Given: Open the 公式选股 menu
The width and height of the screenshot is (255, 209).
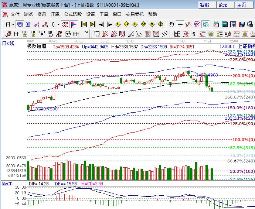Looking at the screenshot, I should [73, 14].
